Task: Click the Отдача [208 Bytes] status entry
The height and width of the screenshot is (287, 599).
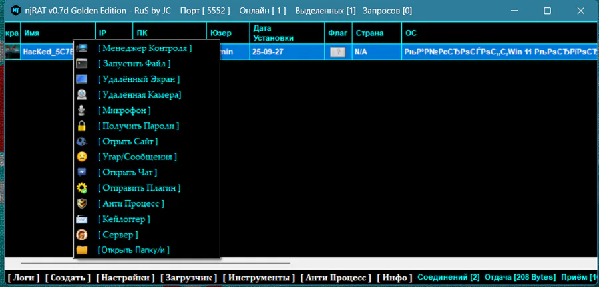Action: click(x=520, y=277)
